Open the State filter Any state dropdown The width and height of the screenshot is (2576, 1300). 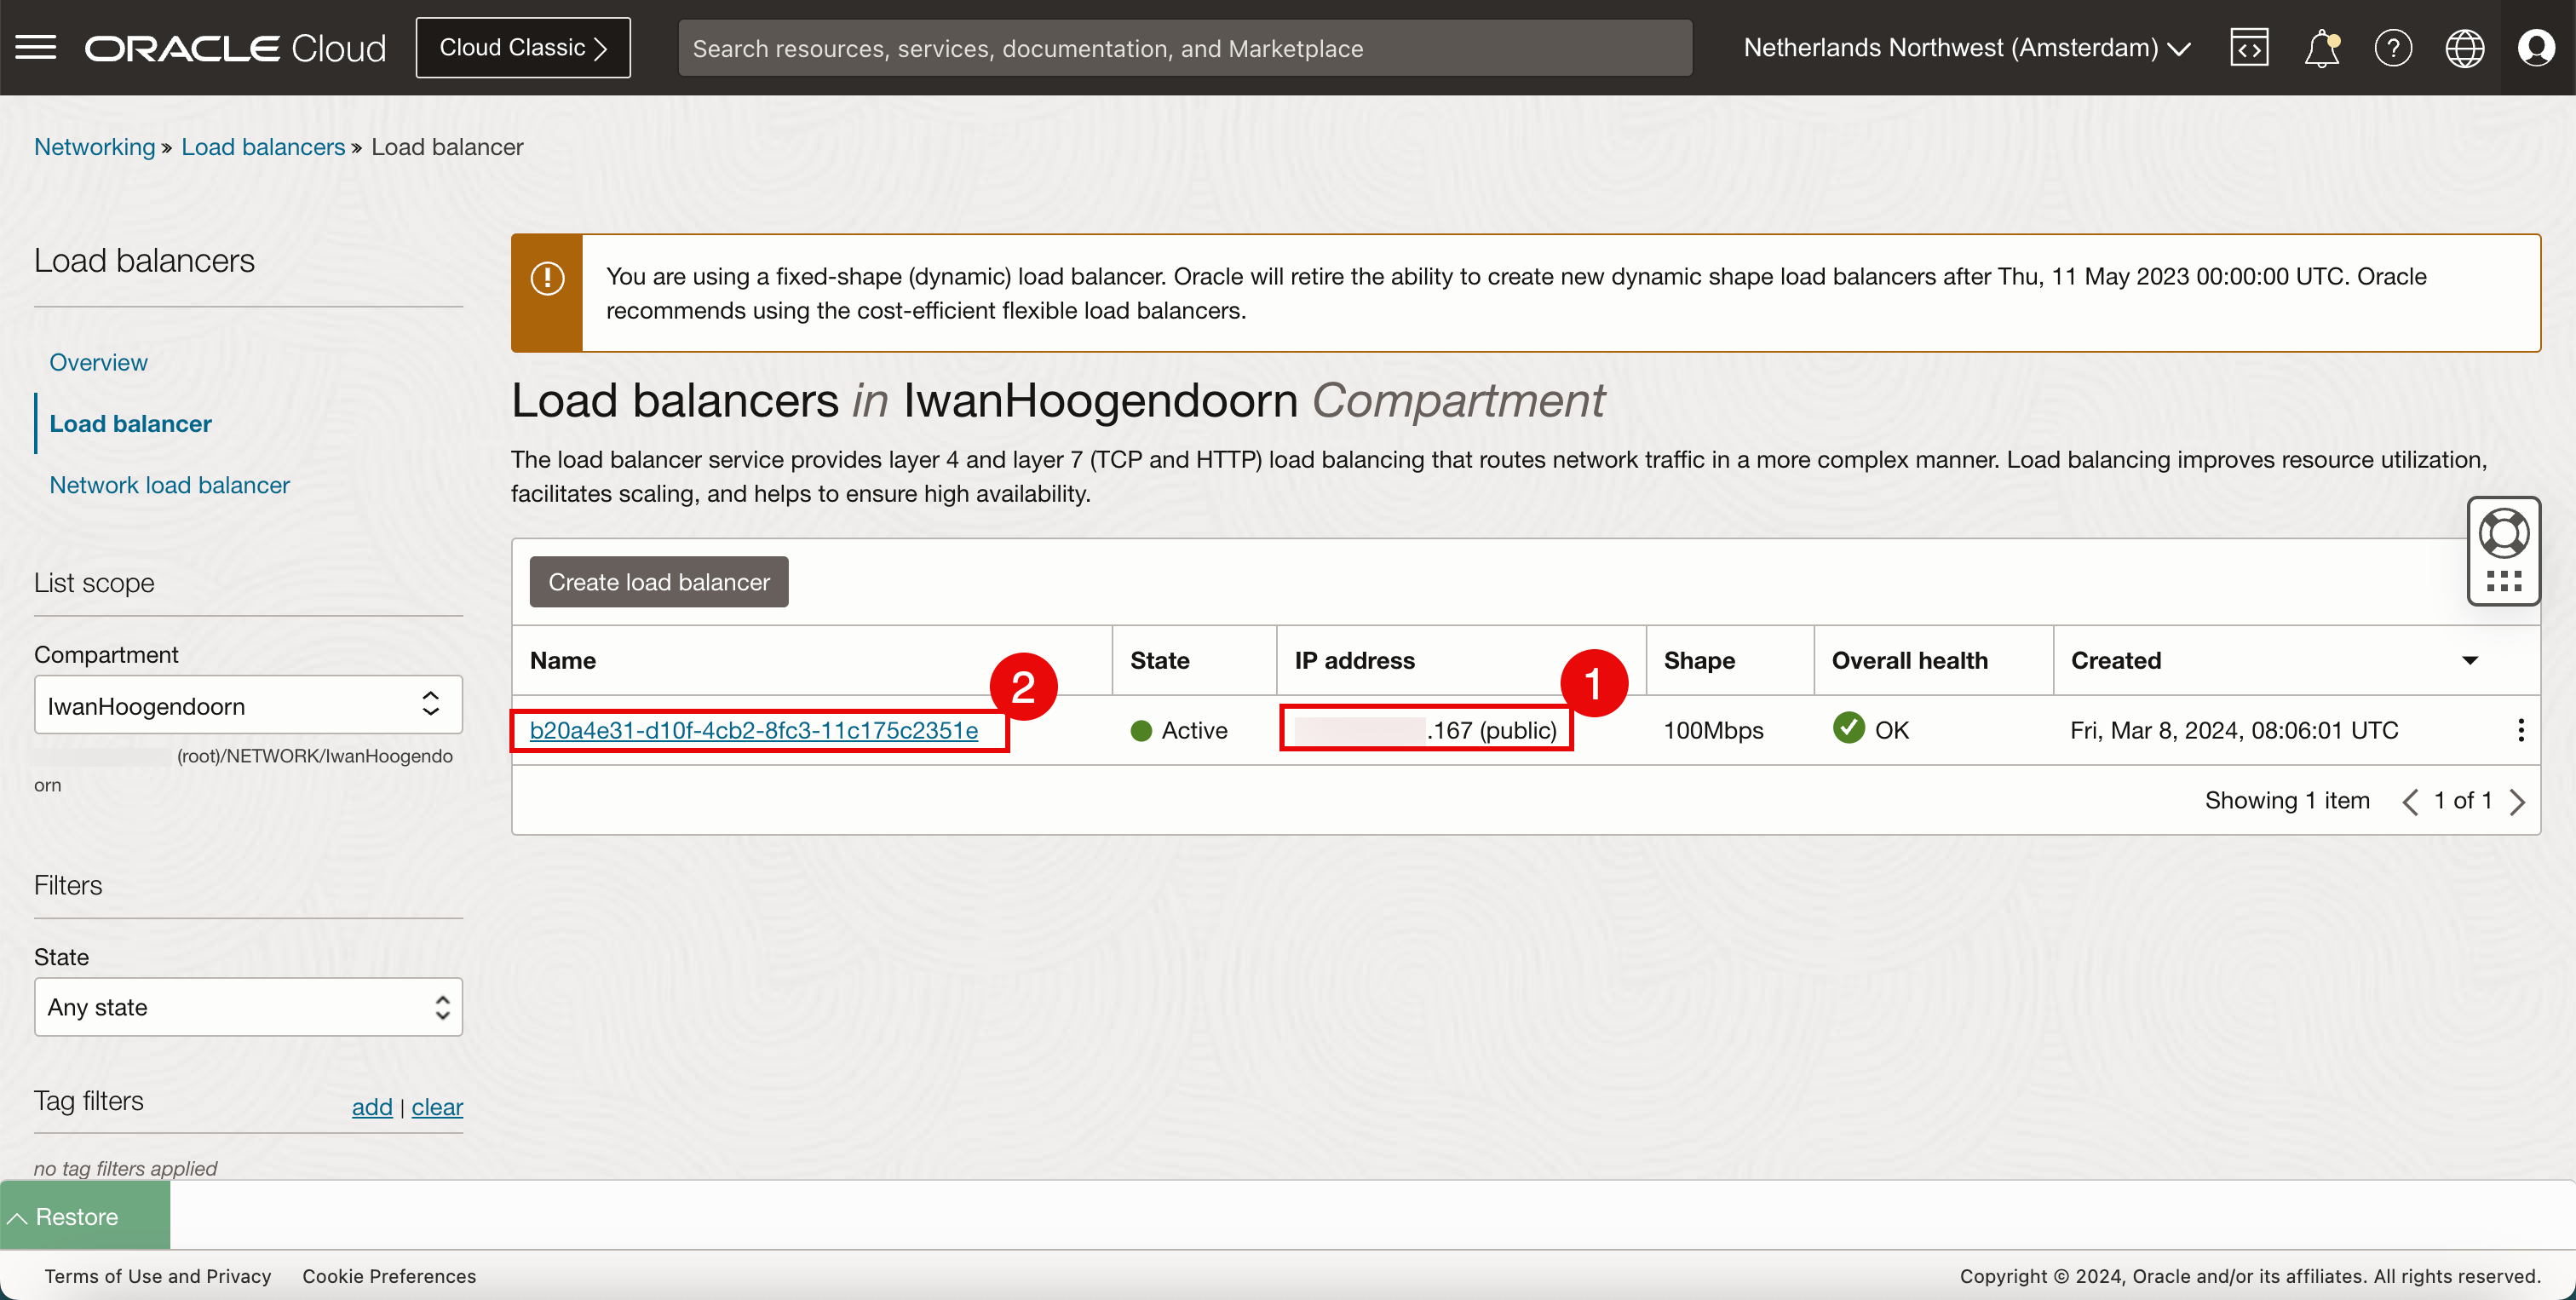[248, 1006]
